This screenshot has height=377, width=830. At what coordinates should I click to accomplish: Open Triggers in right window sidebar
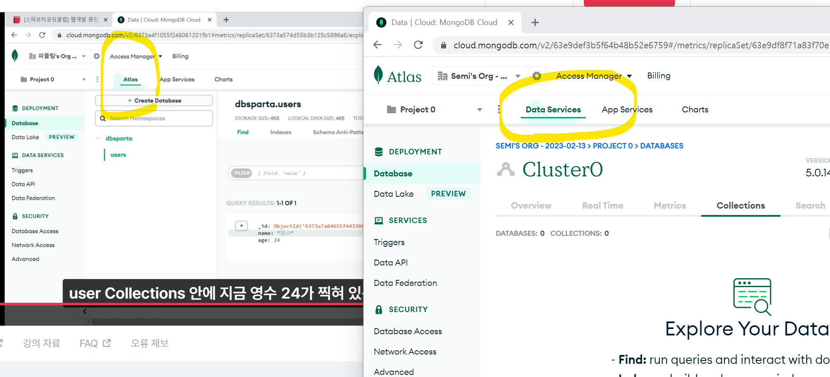[389, 242]
